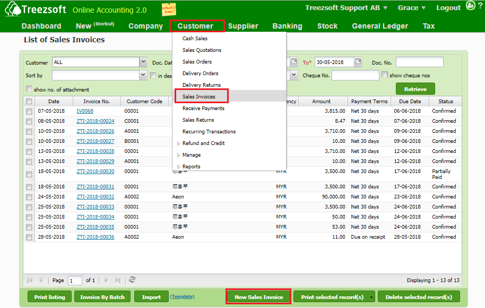Click the Treezsoft tree logo
The width and height of the screenshot is (485, 308).
(x=13, y=9)
